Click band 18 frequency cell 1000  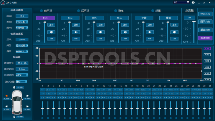(x=137, y=90)
